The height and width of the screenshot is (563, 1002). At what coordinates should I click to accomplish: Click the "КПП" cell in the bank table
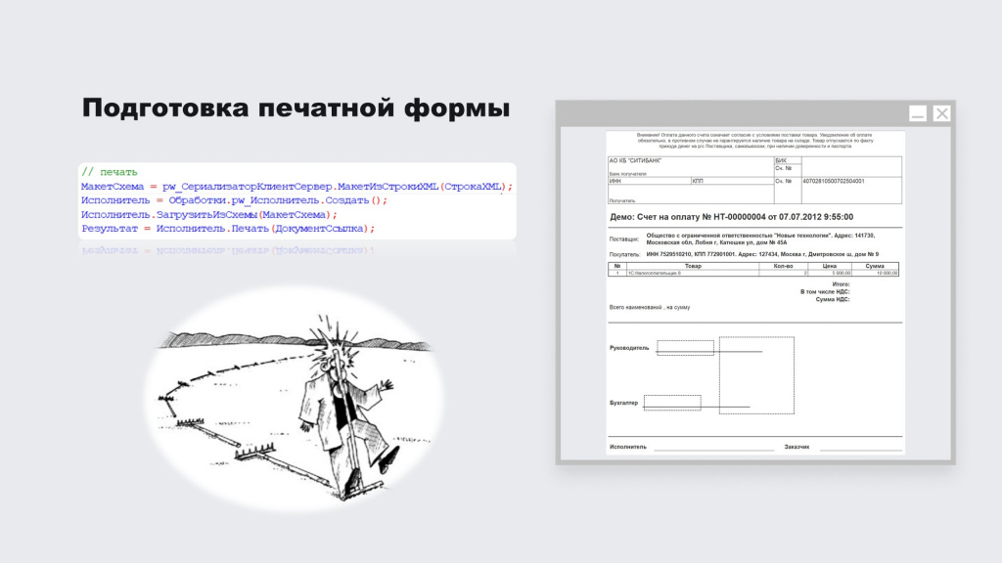(732, 181)
